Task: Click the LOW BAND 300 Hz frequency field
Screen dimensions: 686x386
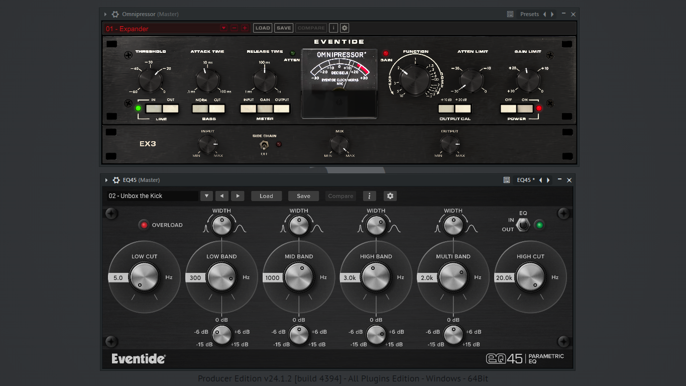Action: pyautogui.click(x=195, y=277)
